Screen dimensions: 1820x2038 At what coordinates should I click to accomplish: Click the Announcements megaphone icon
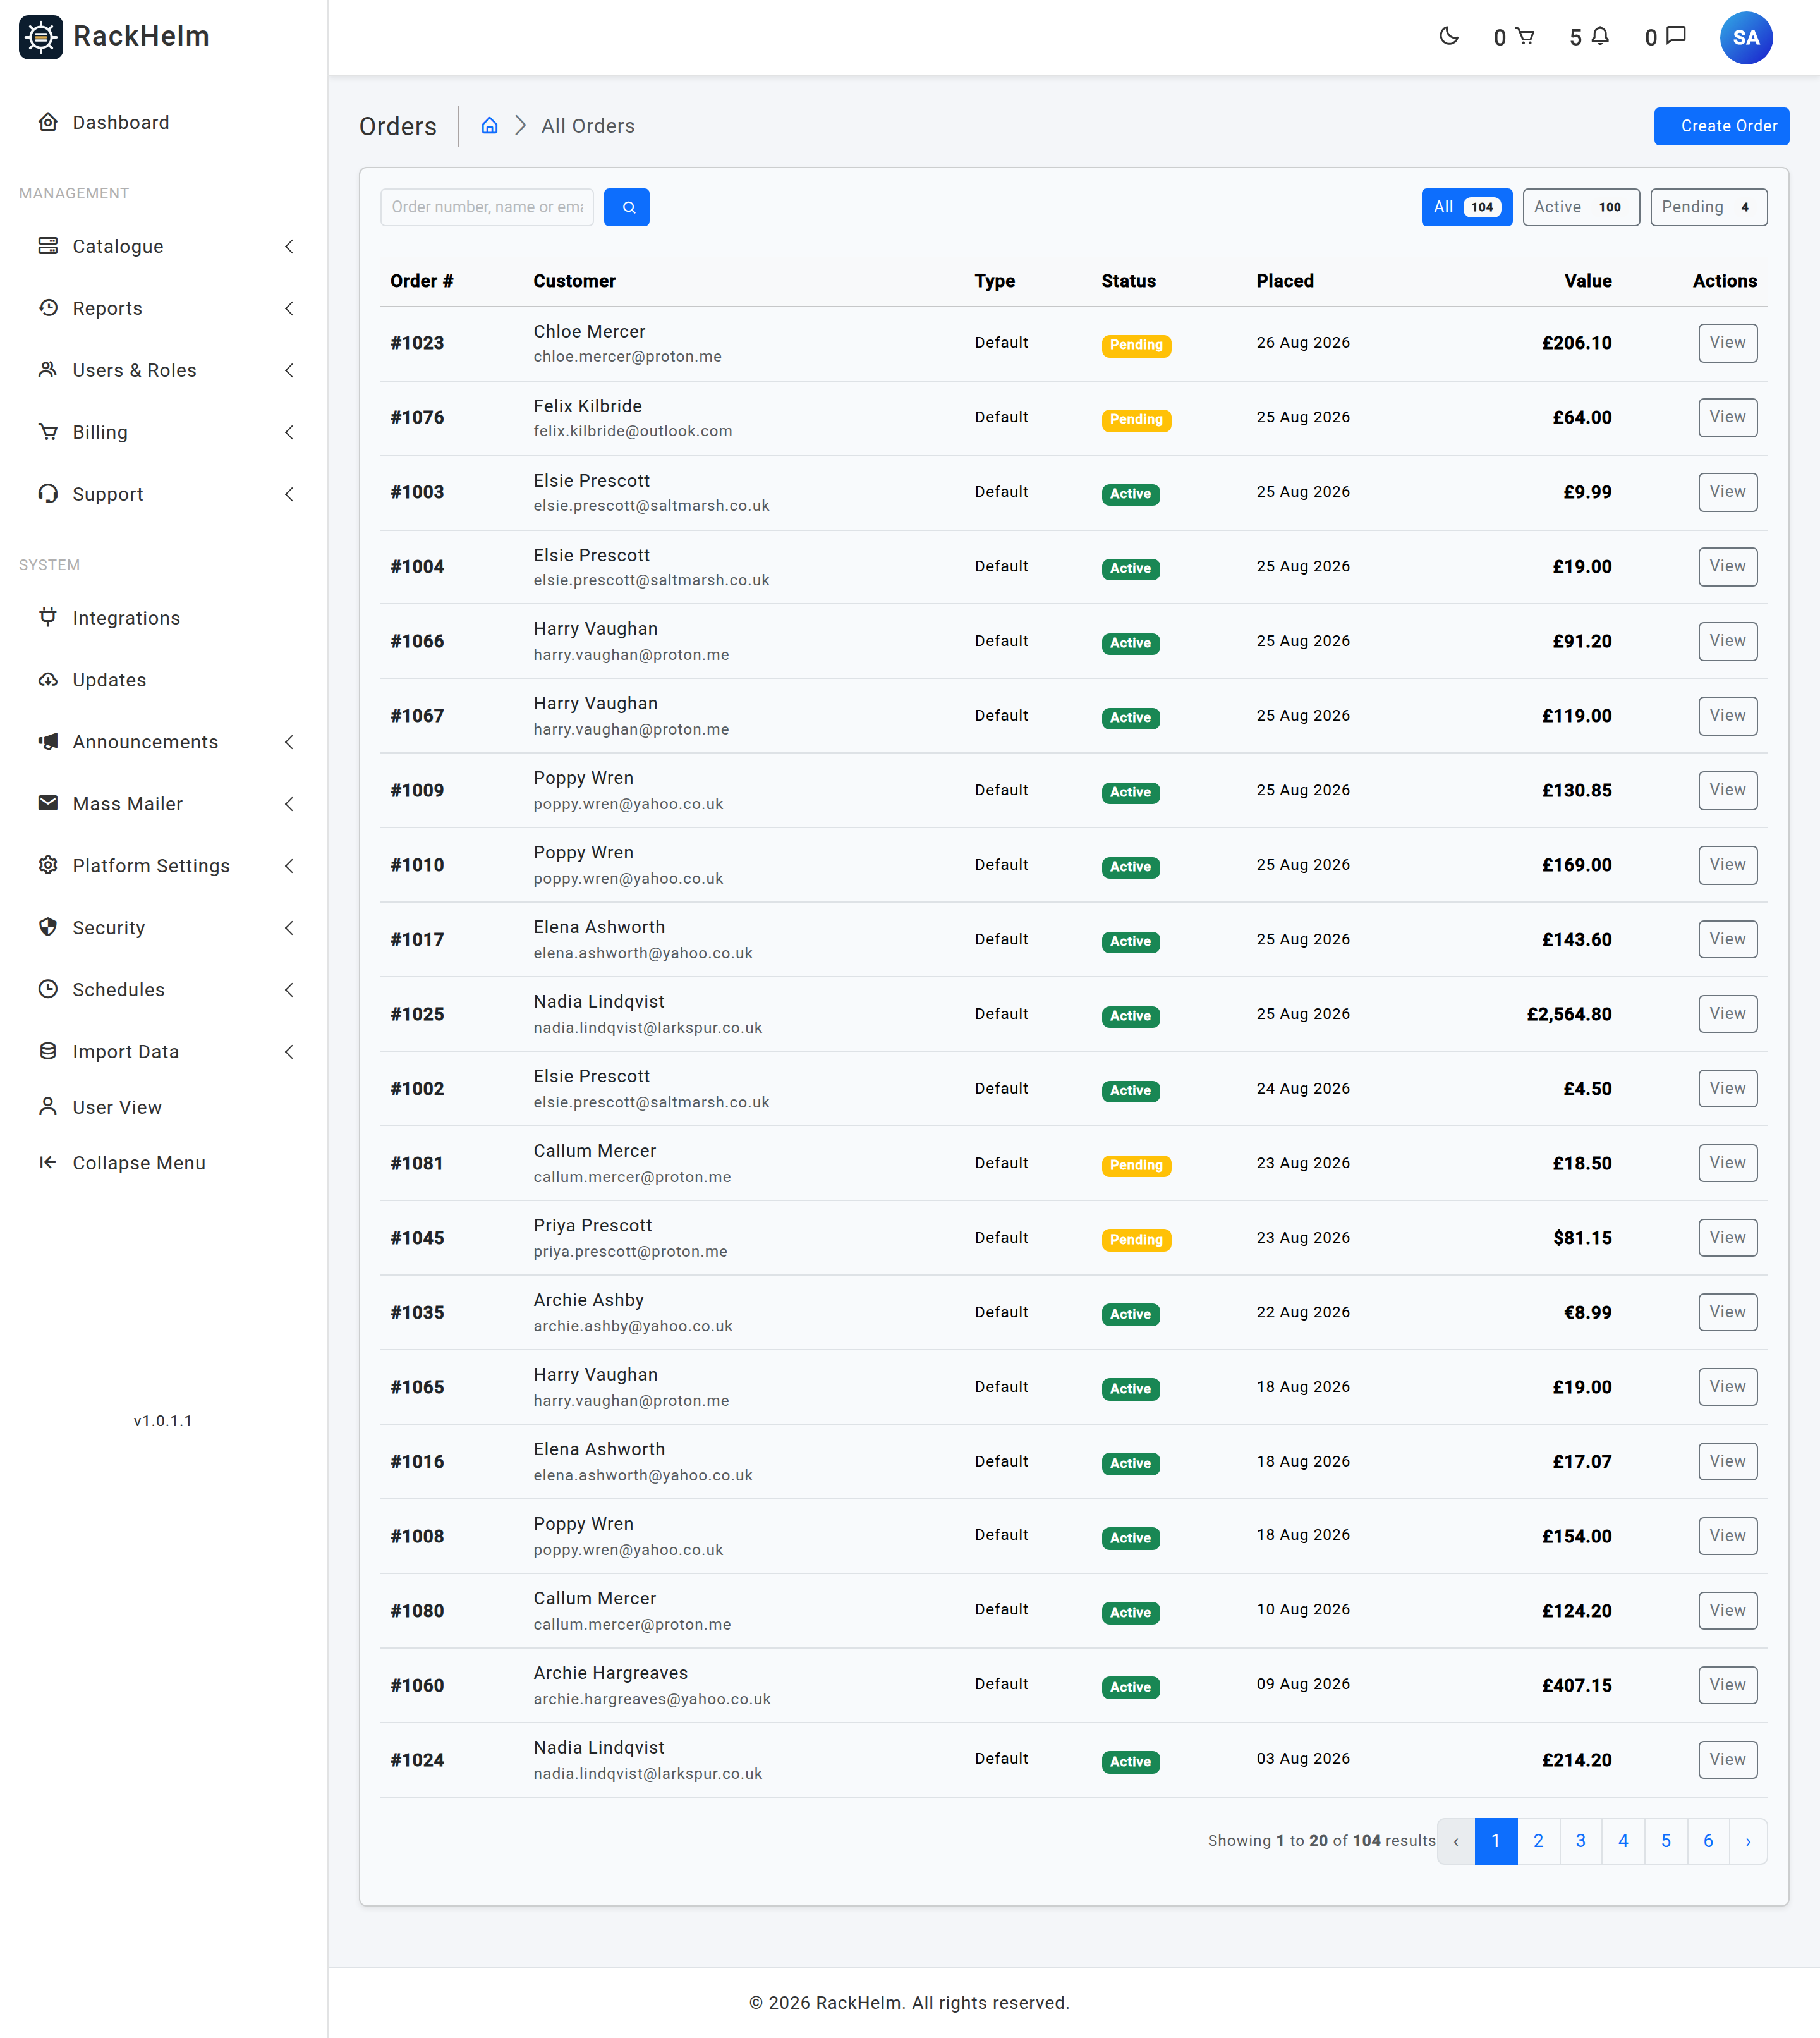pos(47,741)
